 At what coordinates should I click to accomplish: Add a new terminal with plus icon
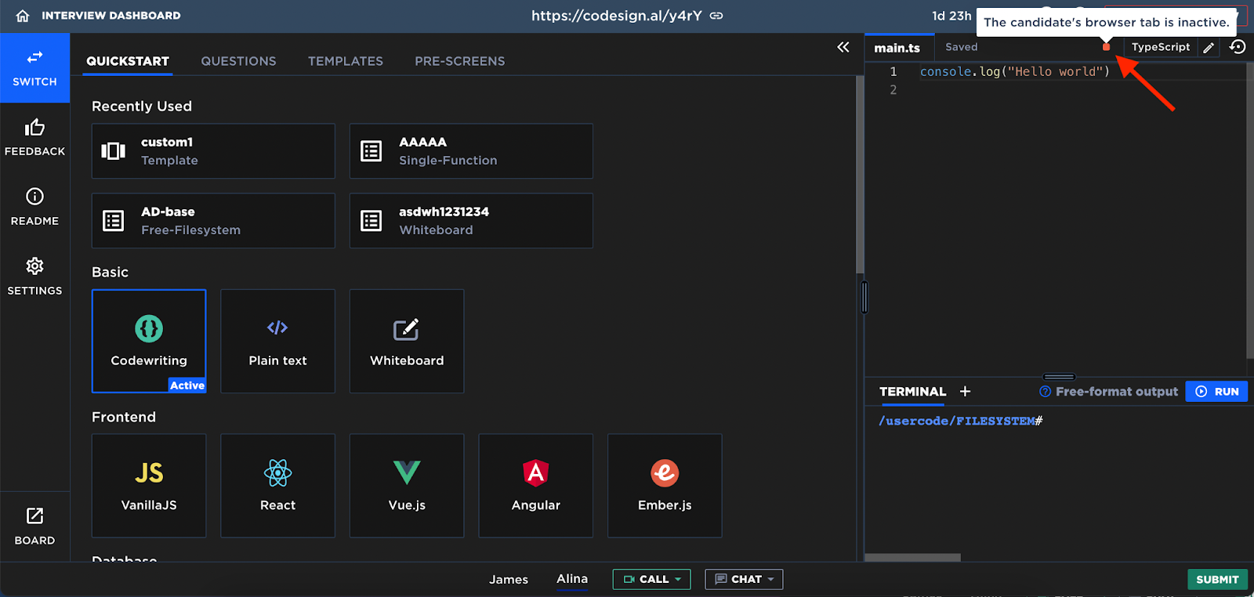[x=965, y=391]
